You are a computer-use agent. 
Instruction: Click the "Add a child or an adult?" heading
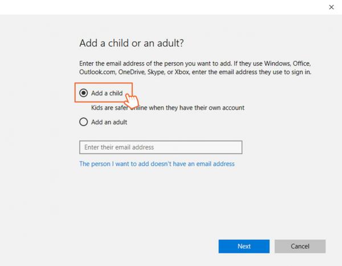pos(132,43)
